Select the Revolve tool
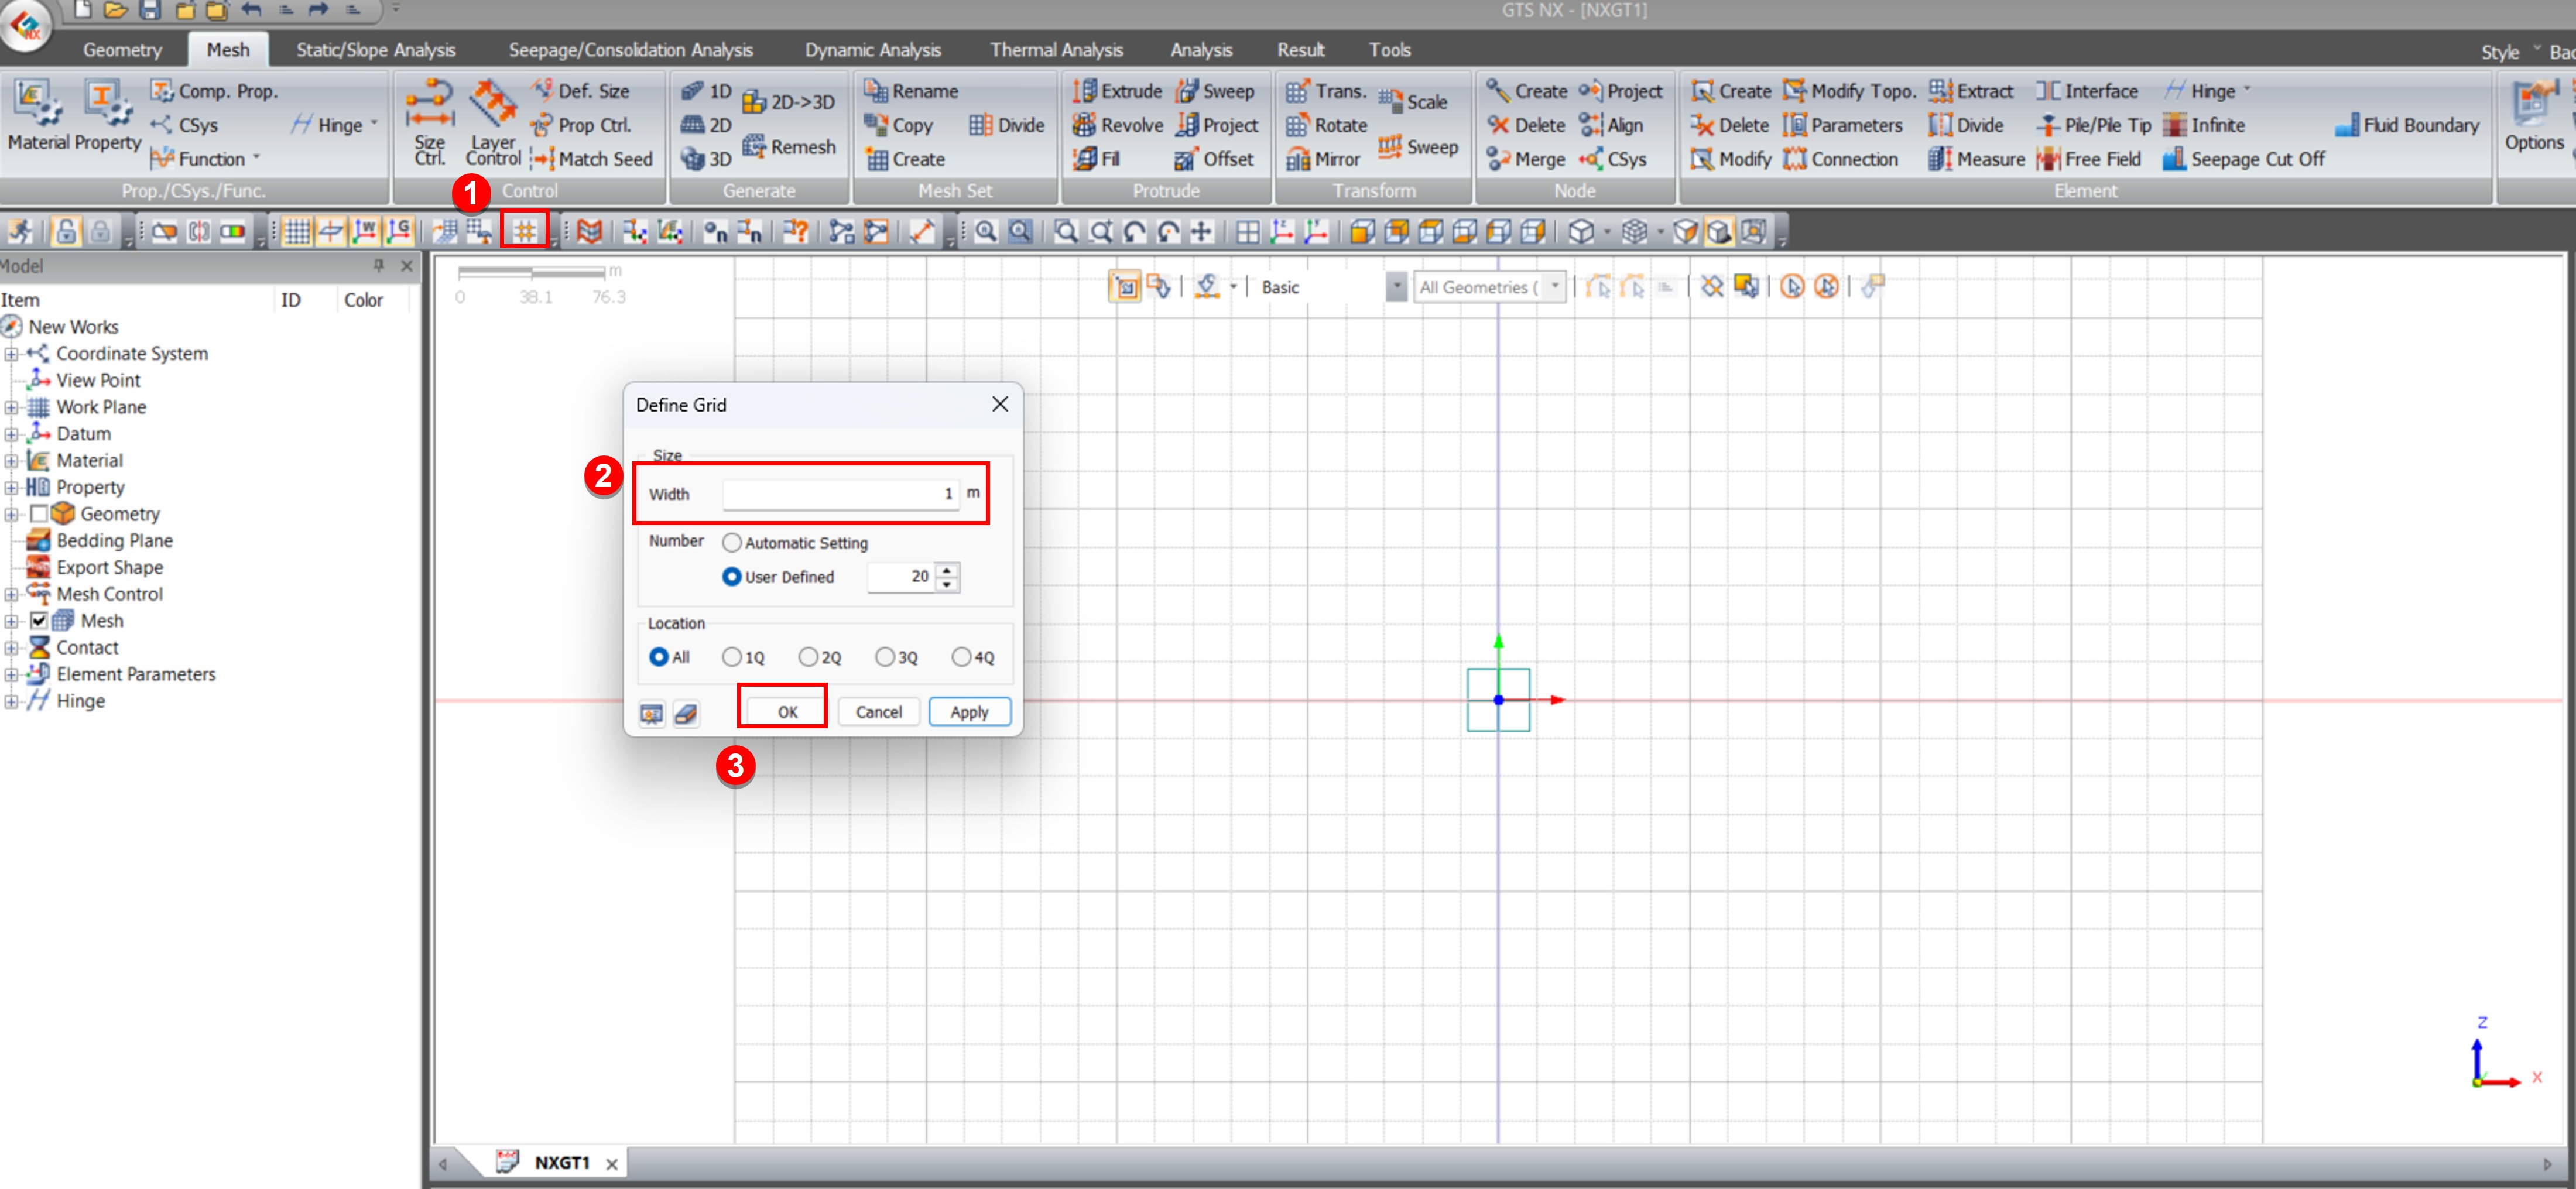The height and width of the screenshot is (1189, 2576). click(1118, 125)
